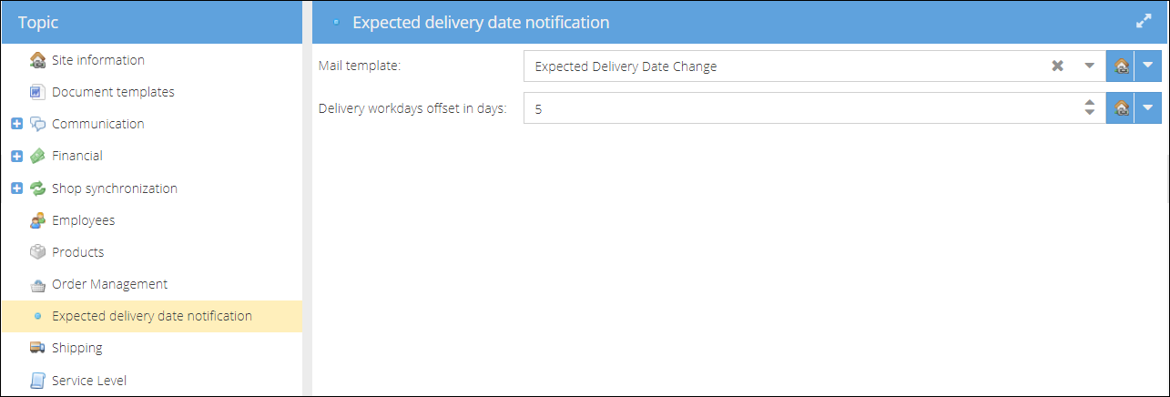Click the Site information house icon
Image resolution: width=1170 pixels, height=397 pixels.
click(37, 60)
